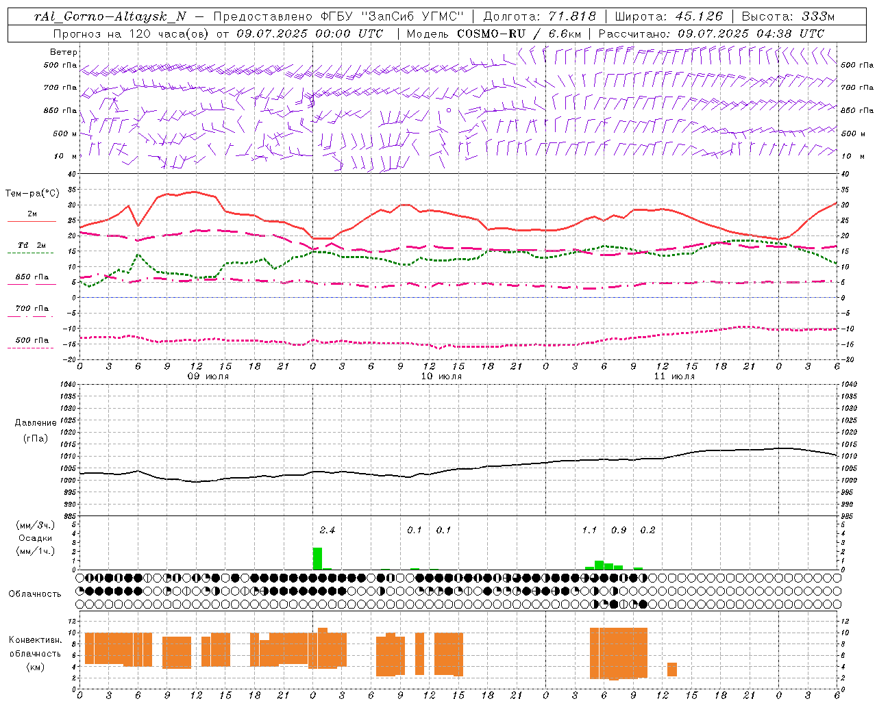The height and width of the screenshot is (701, 877).
Task: Click the Осадки precipitation label
Action: coord(35,538)
